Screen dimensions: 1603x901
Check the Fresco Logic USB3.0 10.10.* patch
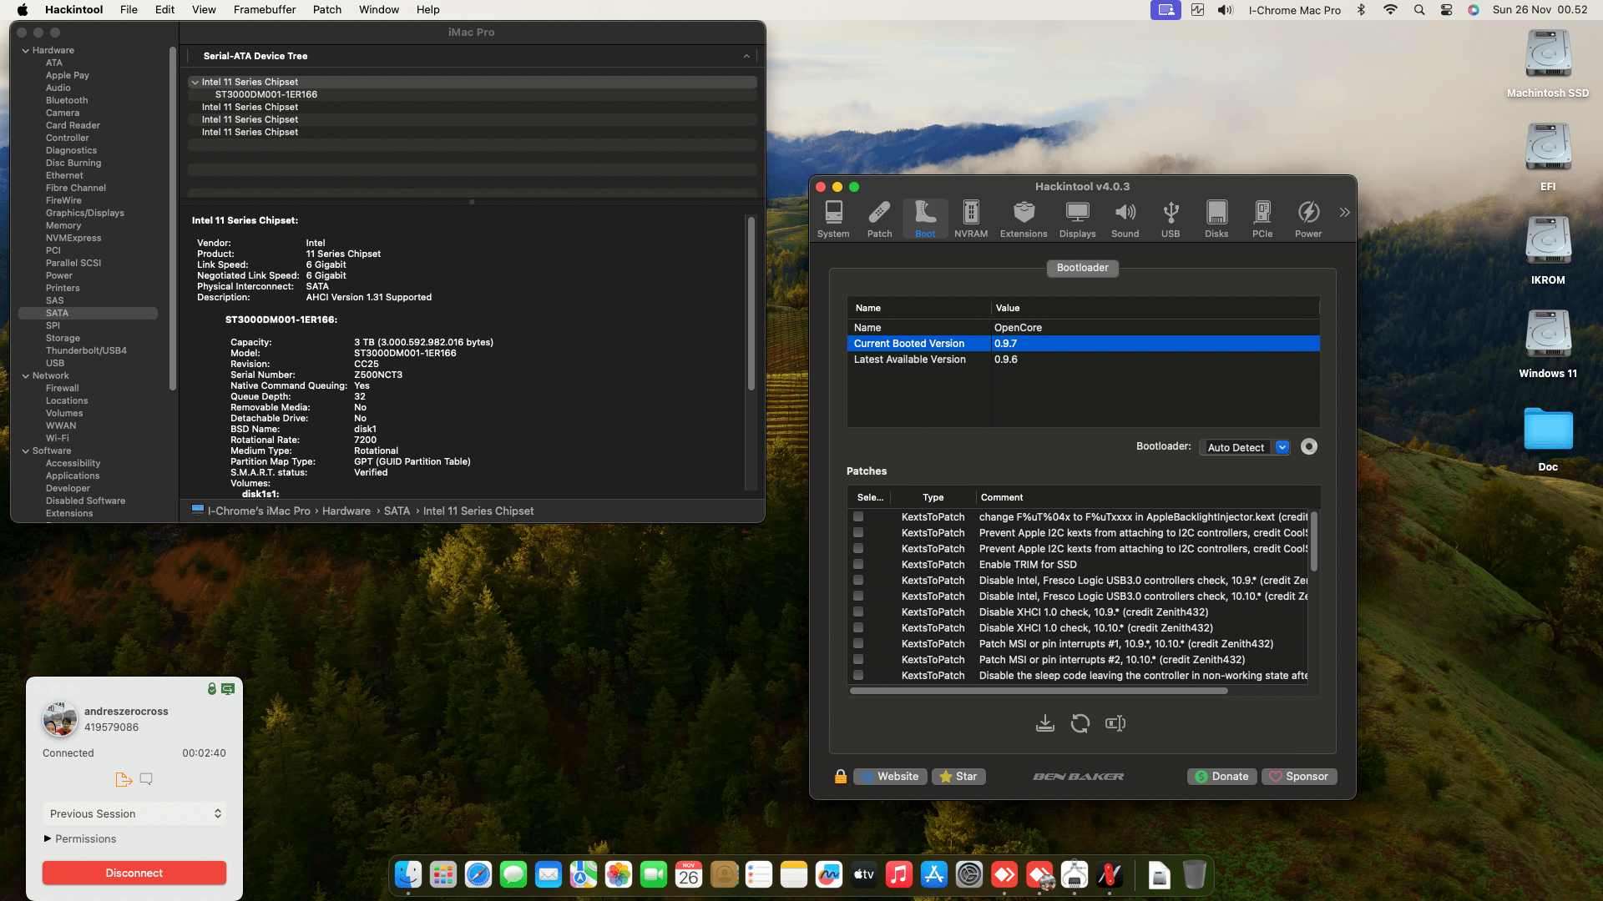(858, 596)
